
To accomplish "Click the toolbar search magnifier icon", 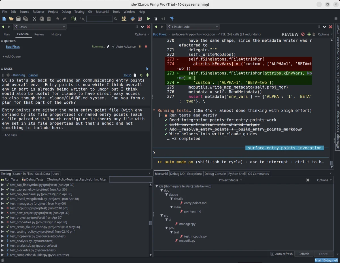I will click(115, 19).
